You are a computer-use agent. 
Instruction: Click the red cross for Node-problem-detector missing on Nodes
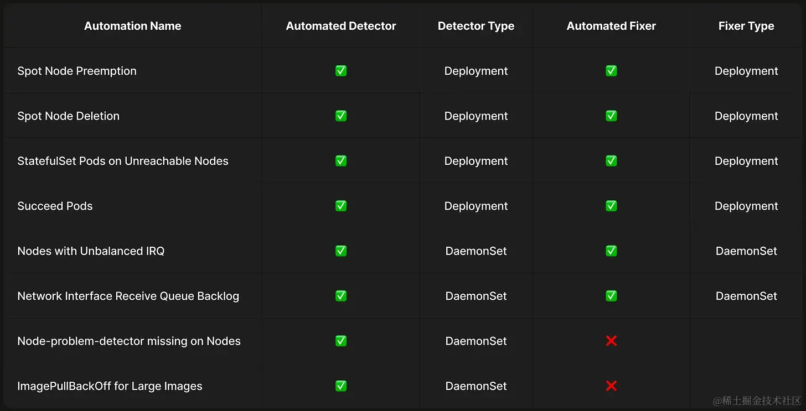611,341
